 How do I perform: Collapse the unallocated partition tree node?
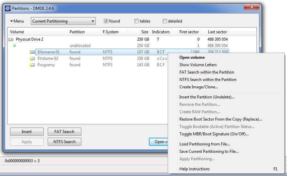15,46
